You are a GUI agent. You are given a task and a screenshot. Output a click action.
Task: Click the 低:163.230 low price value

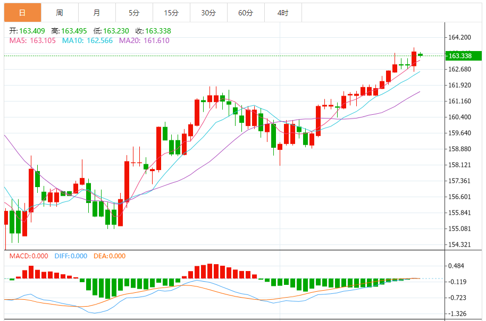tap(111, 31)
